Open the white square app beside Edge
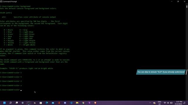Image resolution: width=188 pixels, height=105 pixels. (x=41, y=103)
